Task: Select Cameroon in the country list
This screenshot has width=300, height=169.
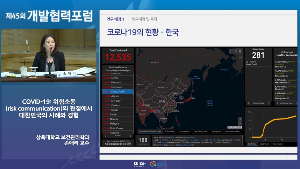Action: point(117,87)
